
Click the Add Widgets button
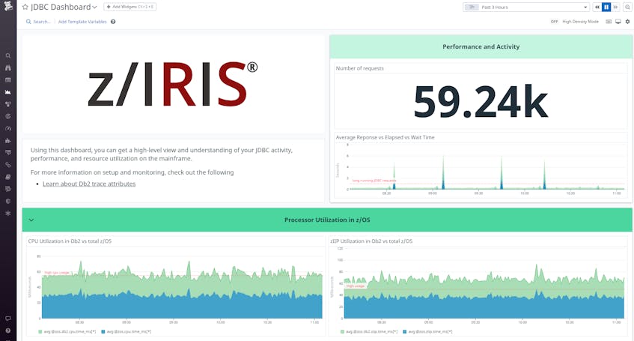click(x=130, y=7)
